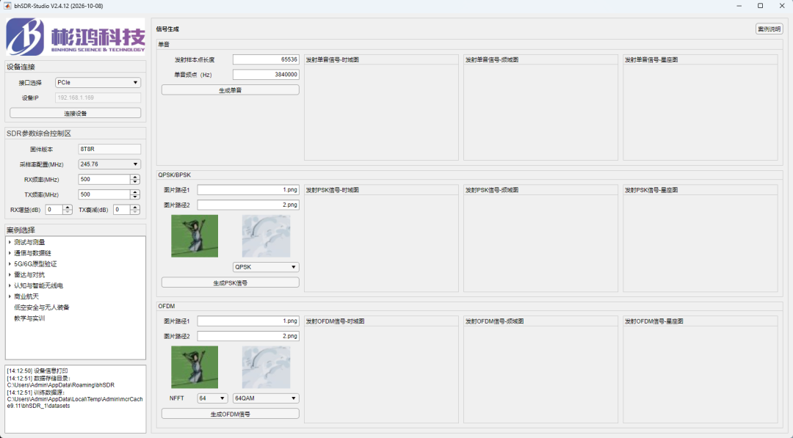Viewport: 793px width, 438px height.
Task: Click the green thumbnail in QPSK/BPSK section
Action: point(195,236)
